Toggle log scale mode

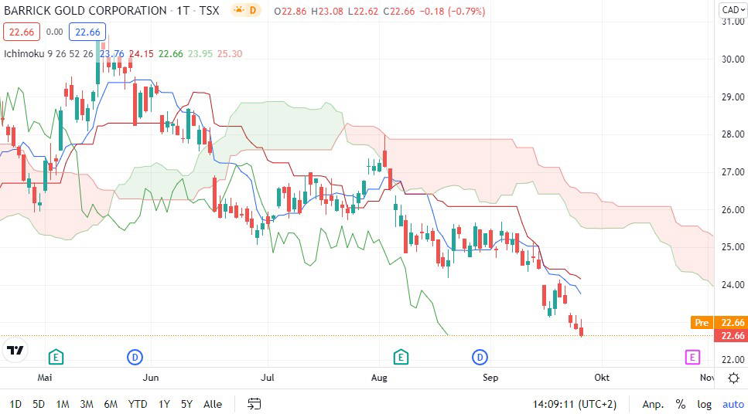(705, 405)
